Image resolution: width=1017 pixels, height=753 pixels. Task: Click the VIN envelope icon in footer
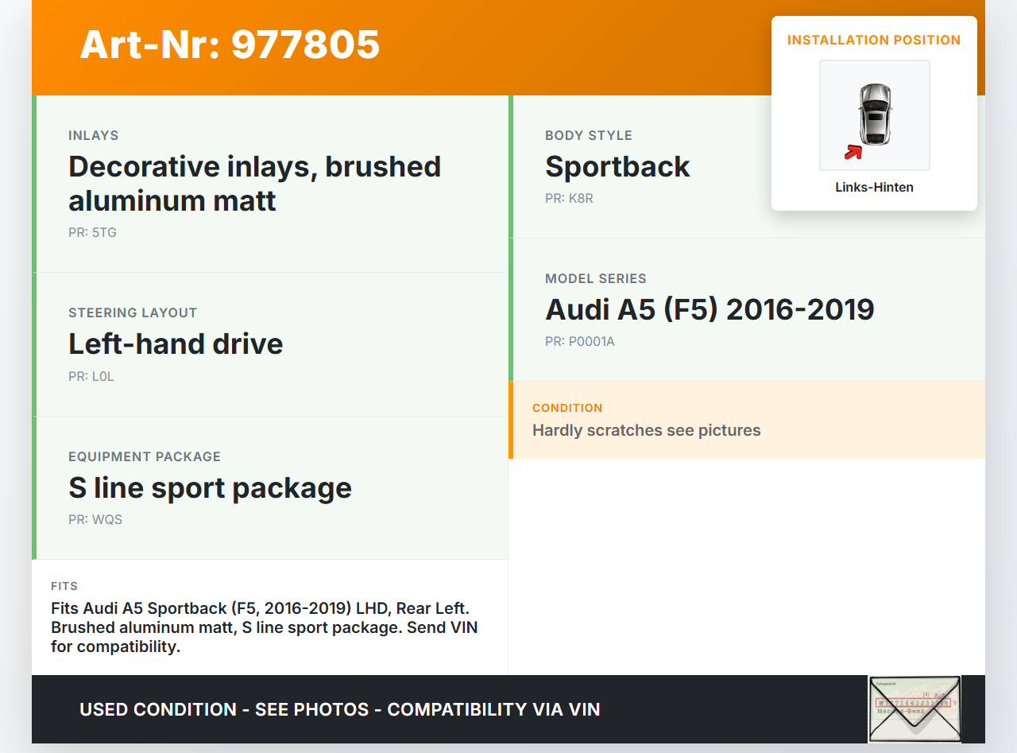coord(914,708)
